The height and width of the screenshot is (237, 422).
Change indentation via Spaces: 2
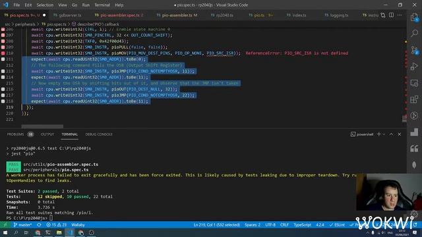tap(253, 224)
